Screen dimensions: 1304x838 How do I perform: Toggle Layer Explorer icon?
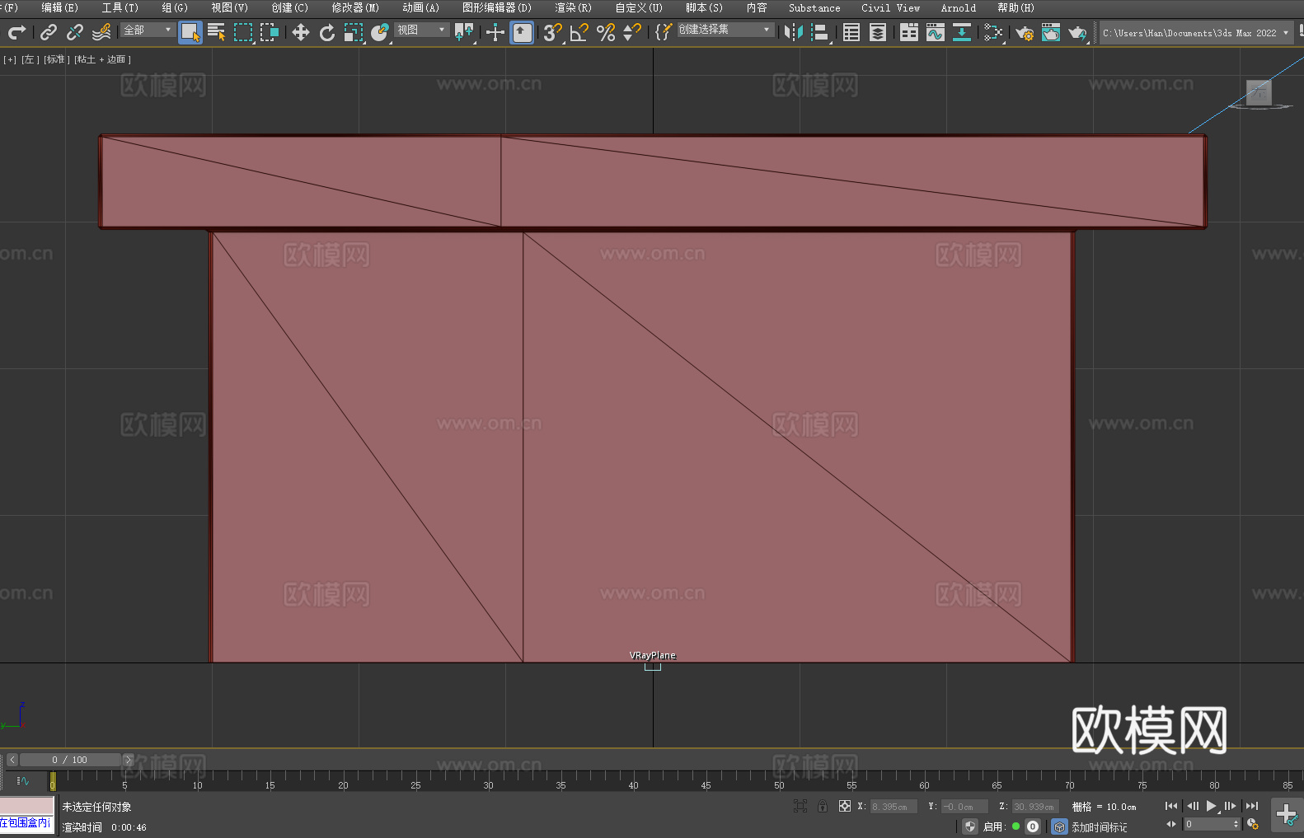[878, 32]
